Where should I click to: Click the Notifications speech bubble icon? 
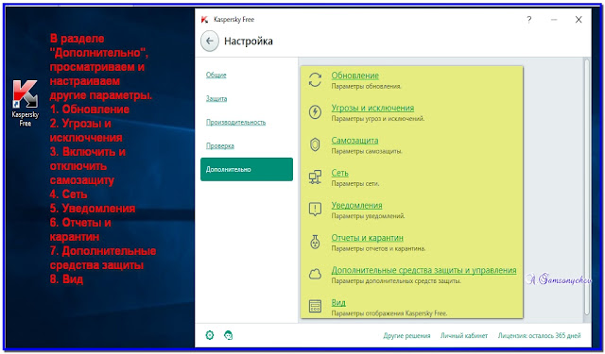[315, 210]
